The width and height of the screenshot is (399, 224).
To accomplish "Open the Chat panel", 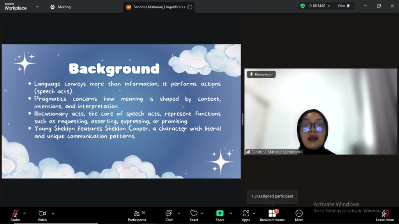I will tap(169, 215).
